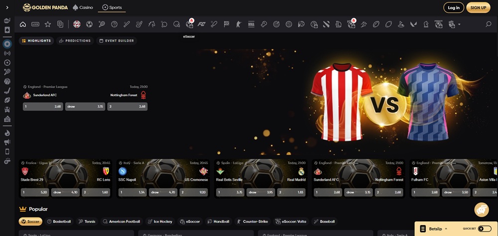
Task: Select the soccer ball icon in toolbar
Action: pos(89,24)
